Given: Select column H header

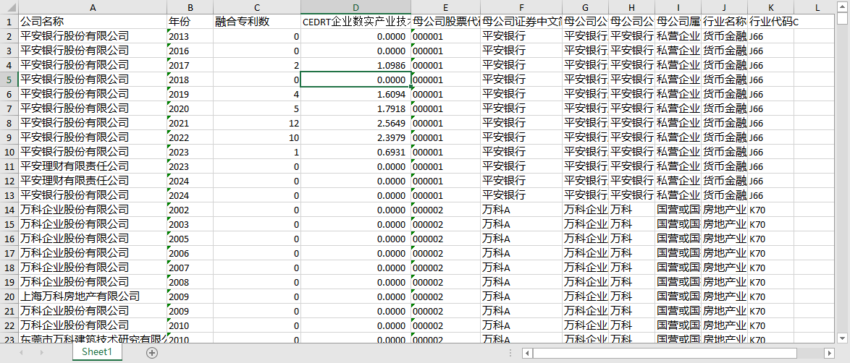Looking at the screenshot, I should pos(632,7).
